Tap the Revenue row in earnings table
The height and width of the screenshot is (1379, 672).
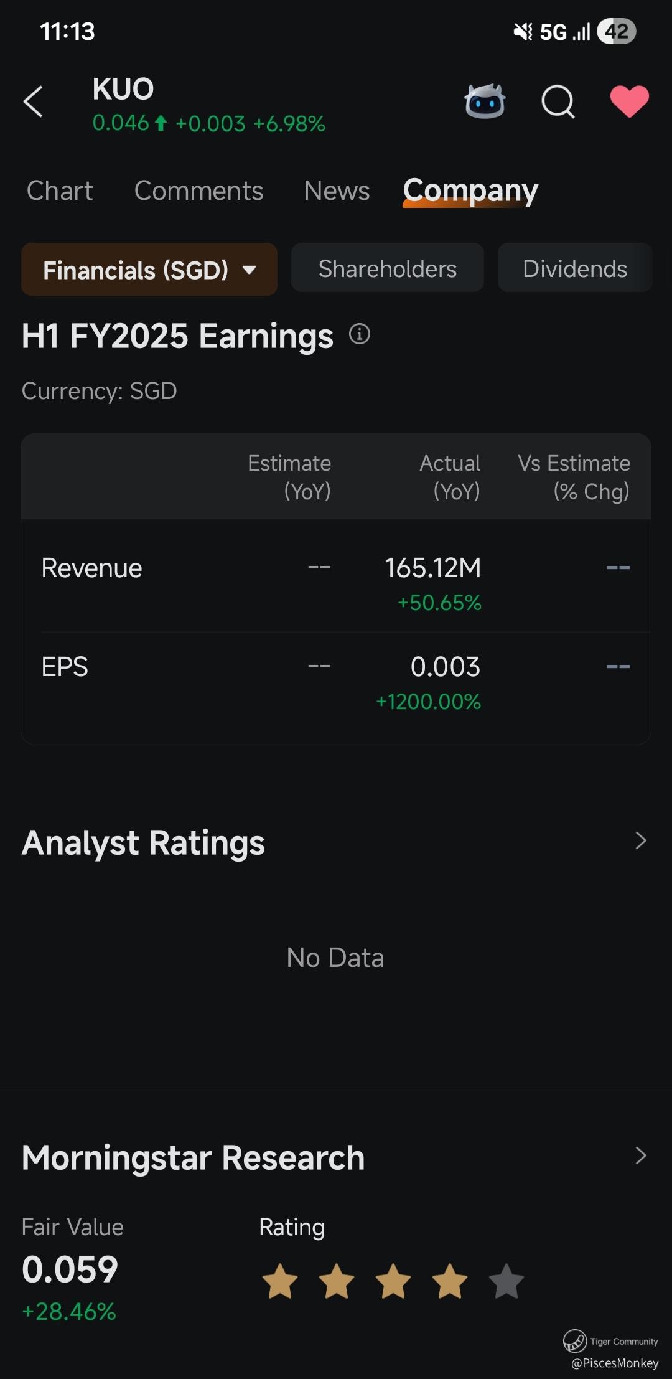[92, 568]
